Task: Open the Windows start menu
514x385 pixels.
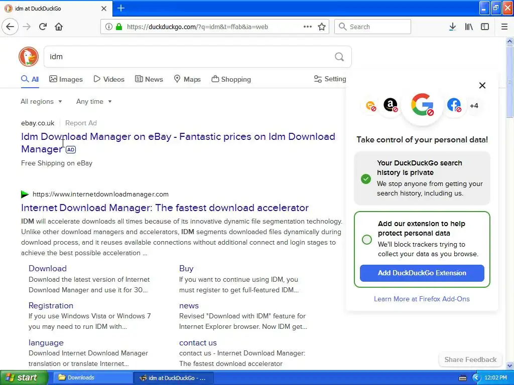Action: click(24, 377)
